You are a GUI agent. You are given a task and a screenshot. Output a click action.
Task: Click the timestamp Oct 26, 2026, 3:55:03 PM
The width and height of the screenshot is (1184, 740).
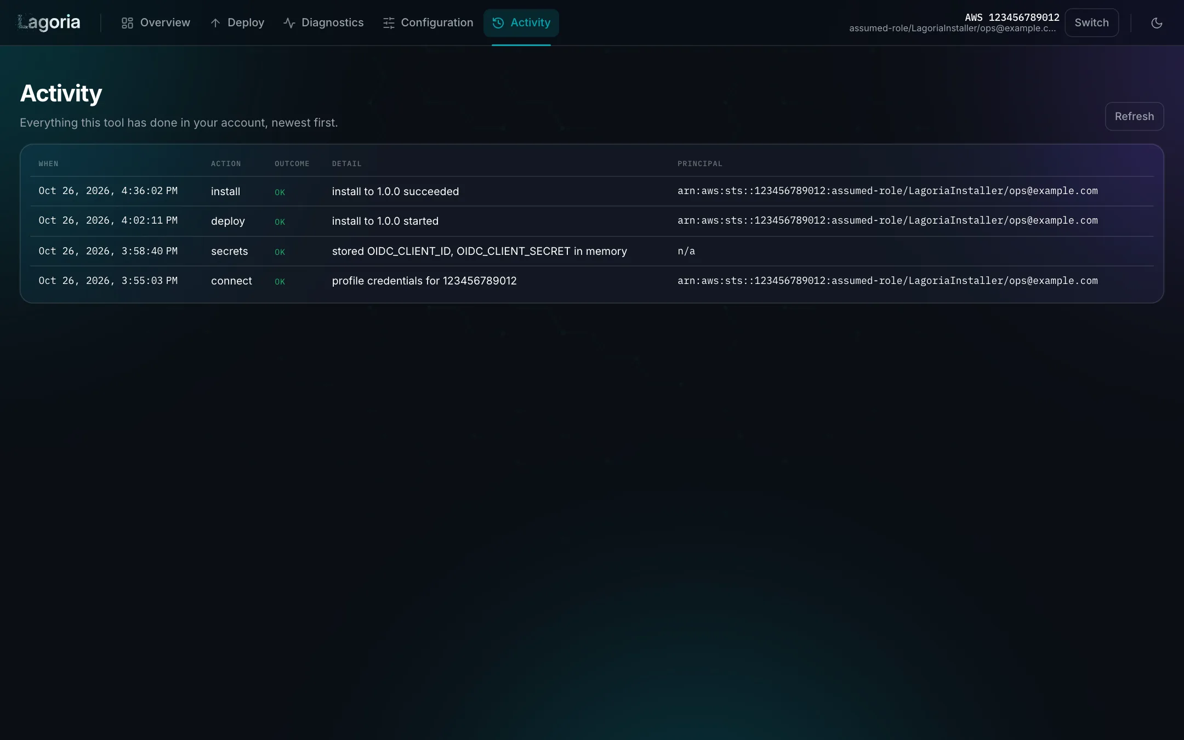click(x=108, y=281)
